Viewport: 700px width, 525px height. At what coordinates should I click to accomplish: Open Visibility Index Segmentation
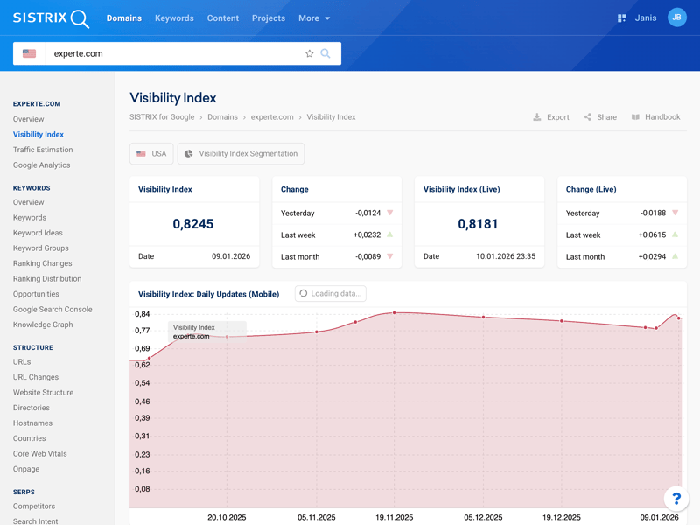(x=241, y=154)
